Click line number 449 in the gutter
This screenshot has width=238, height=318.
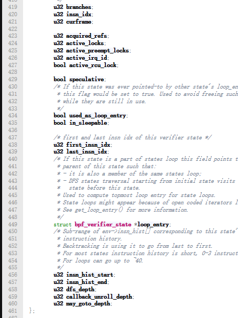click(13, 225)
